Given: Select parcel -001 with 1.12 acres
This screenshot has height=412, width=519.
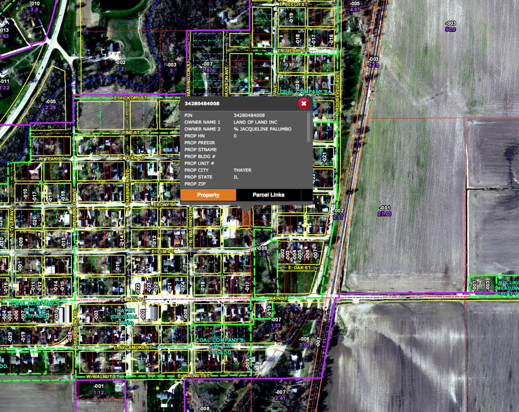Looking at the screenshot, I should coord(98,389).
